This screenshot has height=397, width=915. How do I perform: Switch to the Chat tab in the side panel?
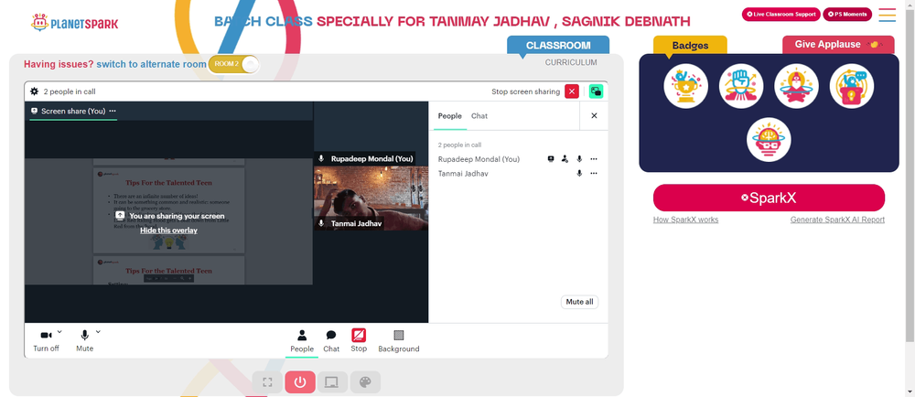pyautogui.click(x=479, y=116)
